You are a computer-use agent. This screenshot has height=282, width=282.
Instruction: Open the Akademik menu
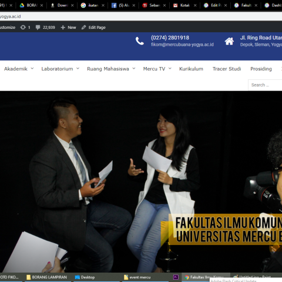tap(16, 69)
